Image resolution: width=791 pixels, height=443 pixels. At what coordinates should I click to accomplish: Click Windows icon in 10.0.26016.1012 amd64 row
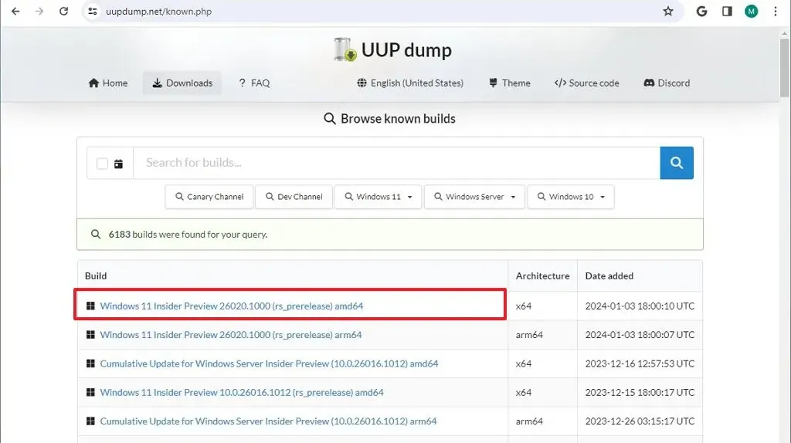point(90,392)
